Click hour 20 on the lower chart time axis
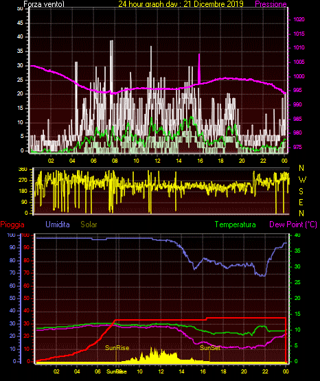The image size is (320, 381). (x=244, y=371)
